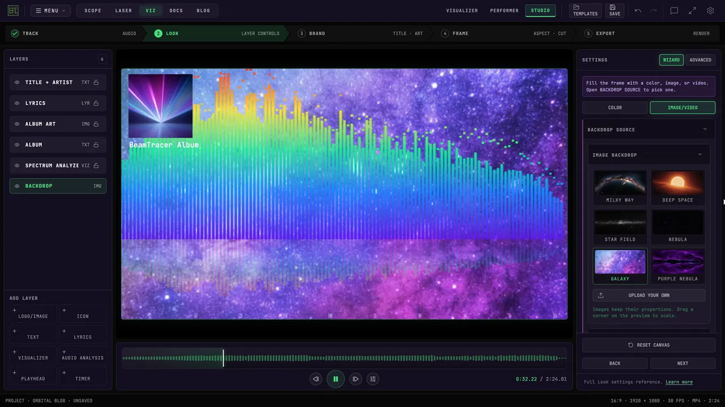Click the redo arrow icon

coord(654,10)
